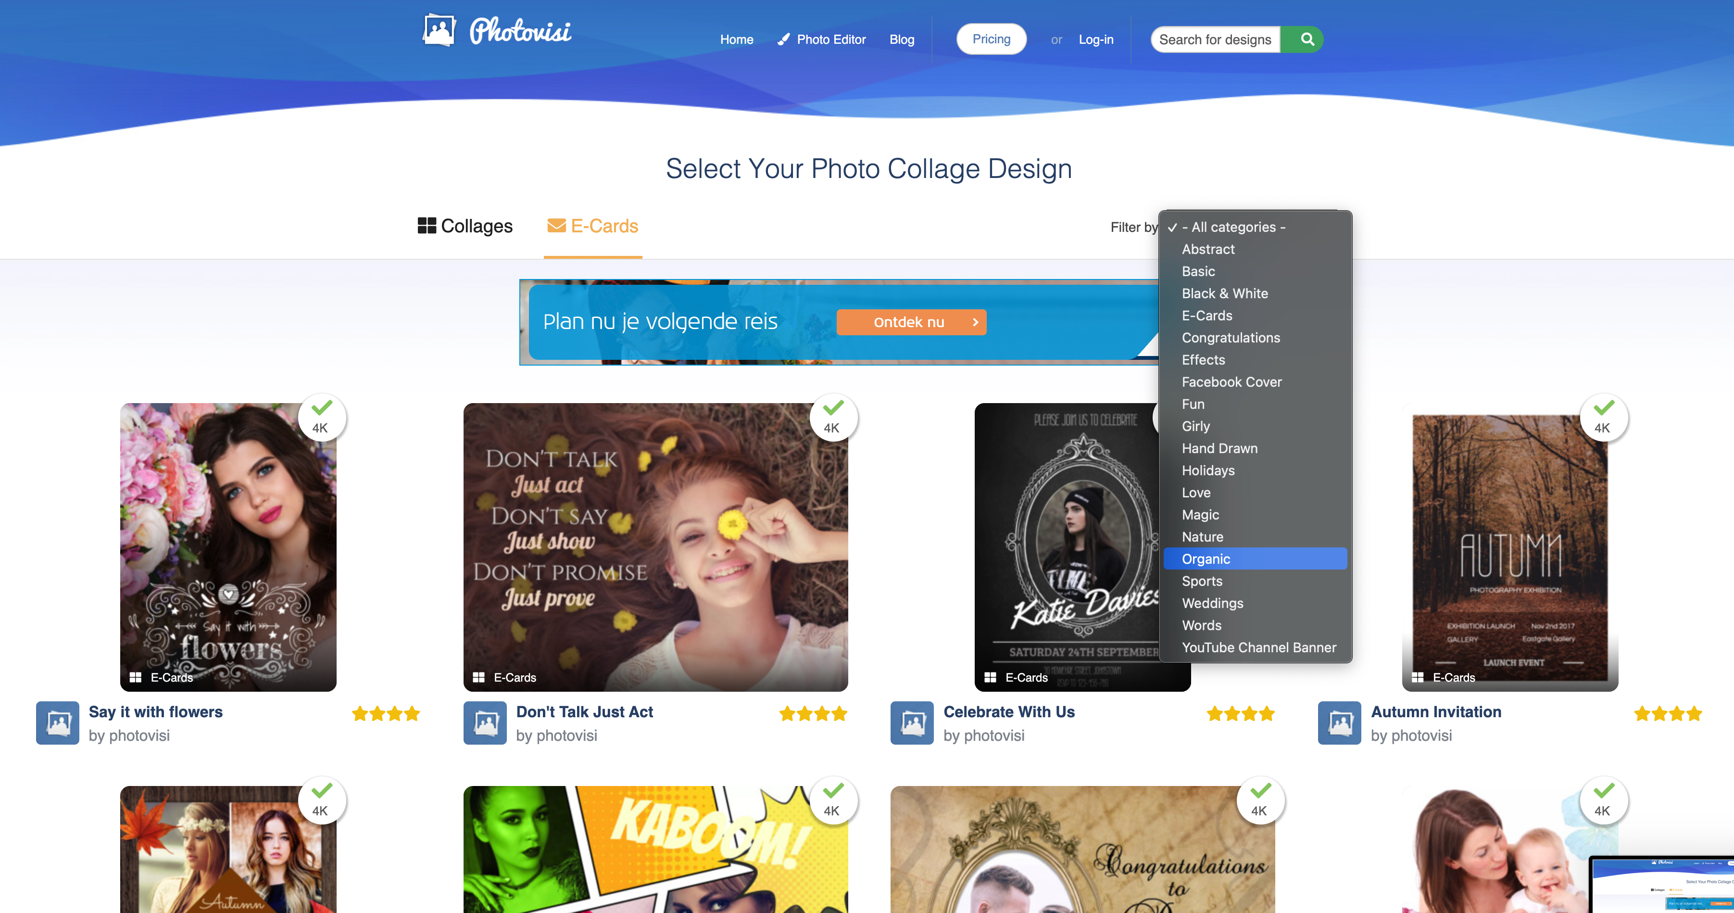Screen dimensions: 1734x913
Task: Rate Say it with flowers using stars
Action: 387,713
